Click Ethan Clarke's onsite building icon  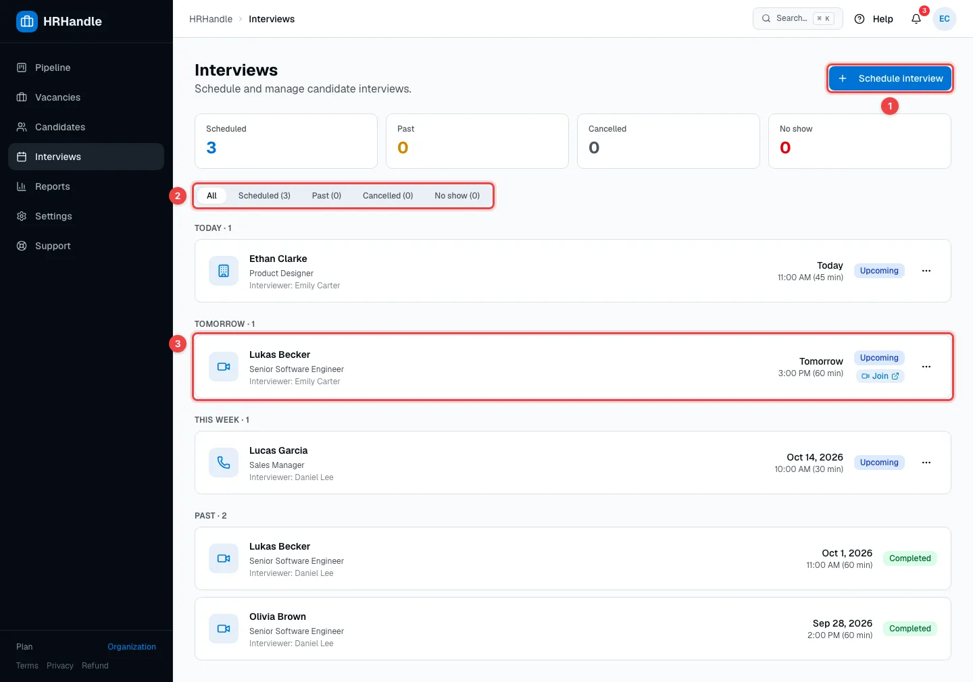coord(224,271)
